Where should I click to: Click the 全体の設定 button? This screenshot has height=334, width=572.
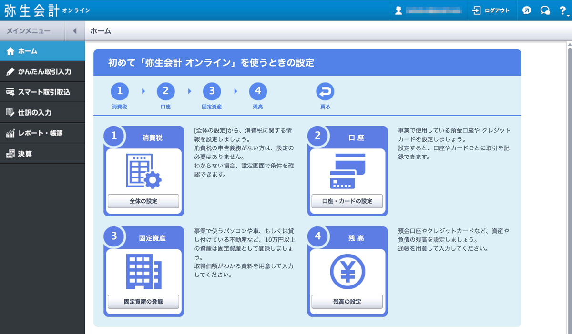[x=143, y=201]
